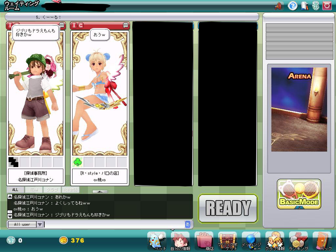
Task: Open the Messenger (メッセンジャー) icon
Action: coord(251,241)
